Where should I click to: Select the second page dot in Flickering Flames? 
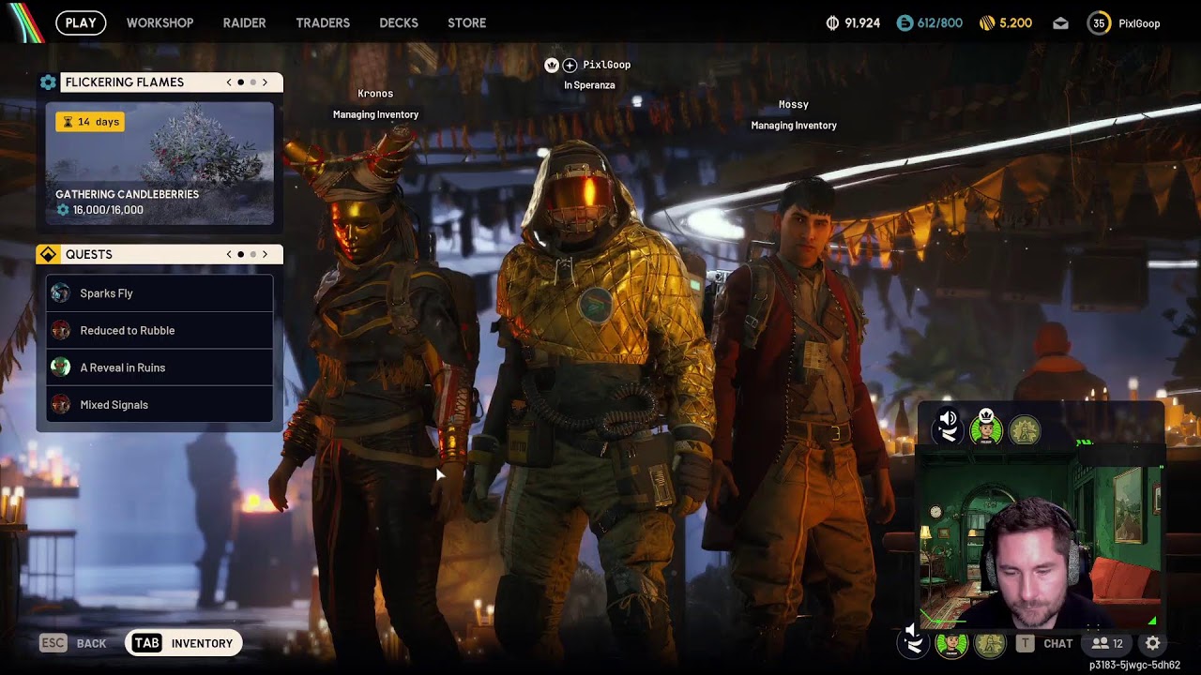(x=253, y=82)
